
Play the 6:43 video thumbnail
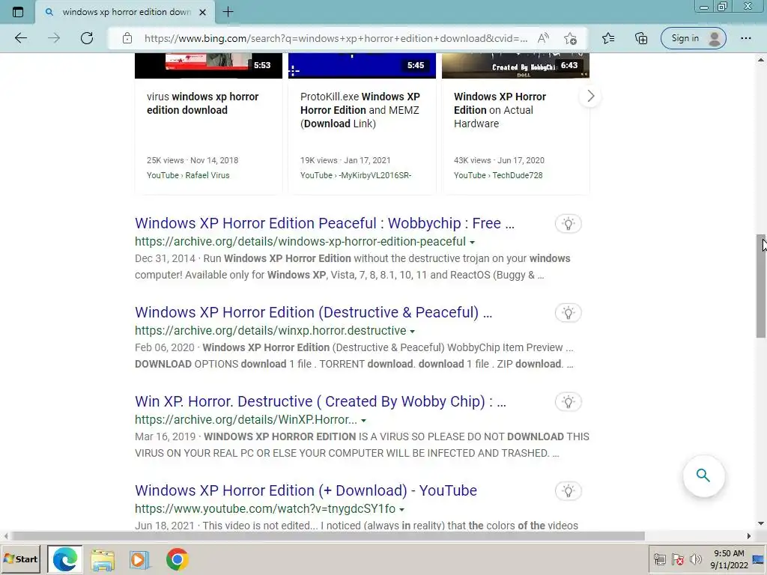click(515, 66)
